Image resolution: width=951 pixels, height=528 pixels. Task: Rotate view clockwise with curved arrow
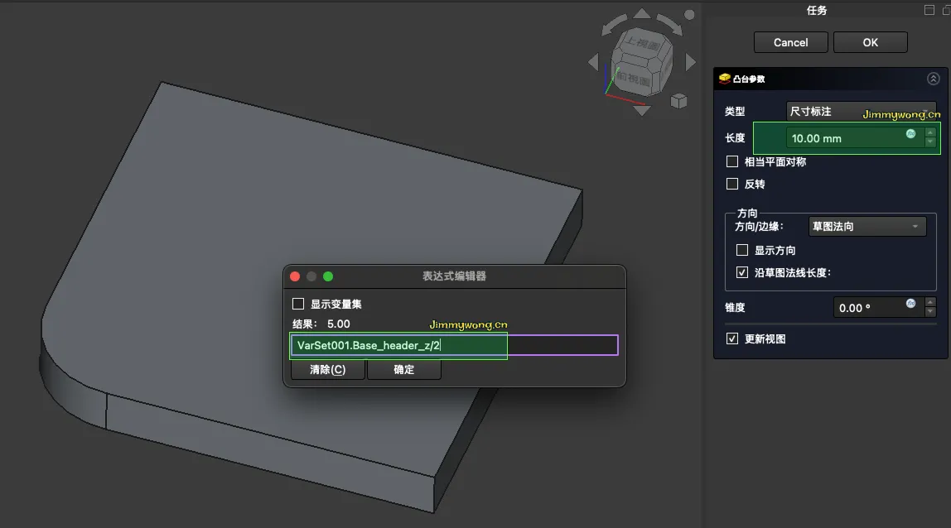(x=671, y=23)
